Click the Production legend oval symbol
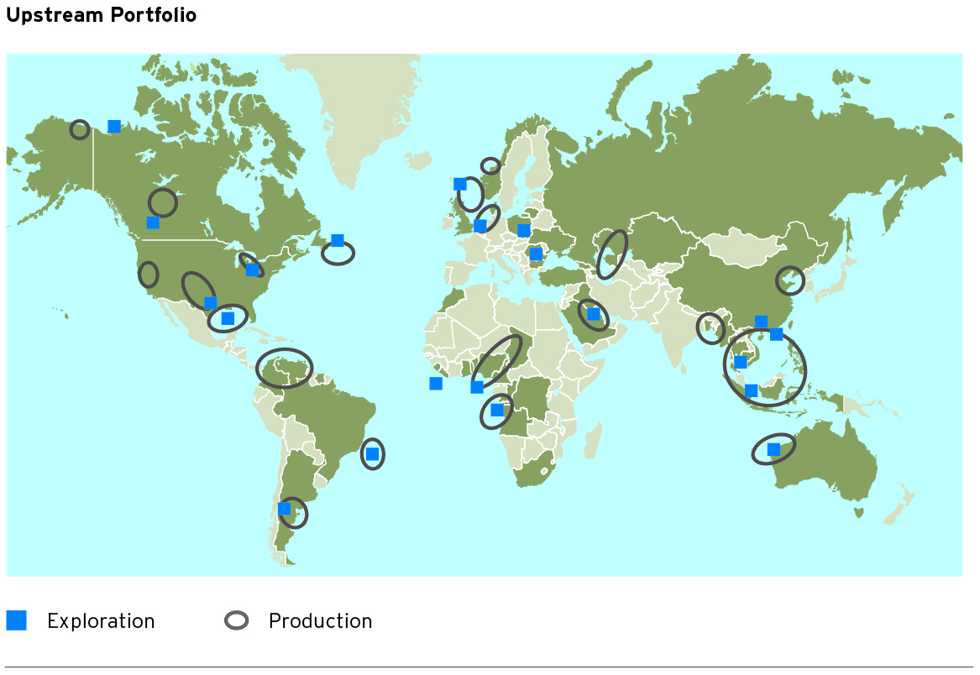Viewport: 980px width, 675px height. tap(237, 620)
